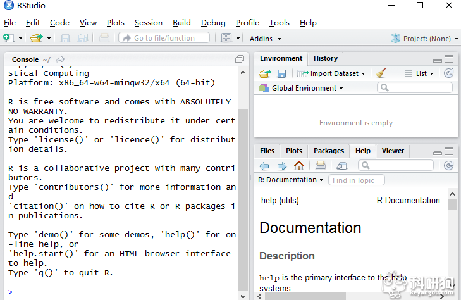Maximize the Help pane
Viewport: 461px width, 300px height.
click(x=449, y=151)
